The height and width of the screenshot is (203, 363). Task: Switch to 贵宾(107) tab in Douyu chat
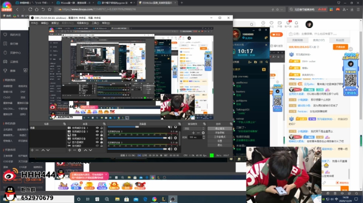(319, 40)
